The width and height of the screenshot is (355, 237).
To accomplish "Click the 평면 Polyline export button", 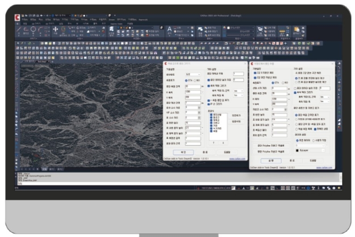I will click(x=271, y=151).
